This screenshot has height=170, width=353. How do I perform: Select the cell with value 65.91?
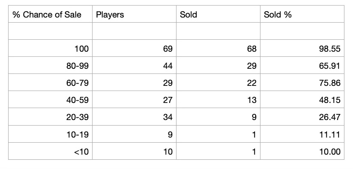[302, 65]
